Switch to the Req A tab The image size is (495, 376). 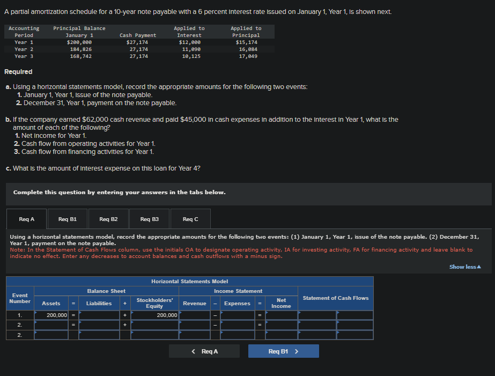click(26, 219)
